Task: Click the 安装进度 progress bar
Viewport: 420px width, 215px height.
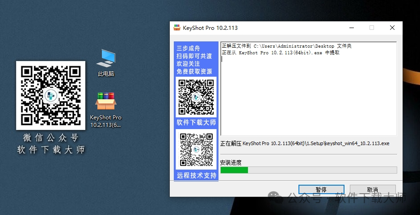Action: click(x=309, y=170)
